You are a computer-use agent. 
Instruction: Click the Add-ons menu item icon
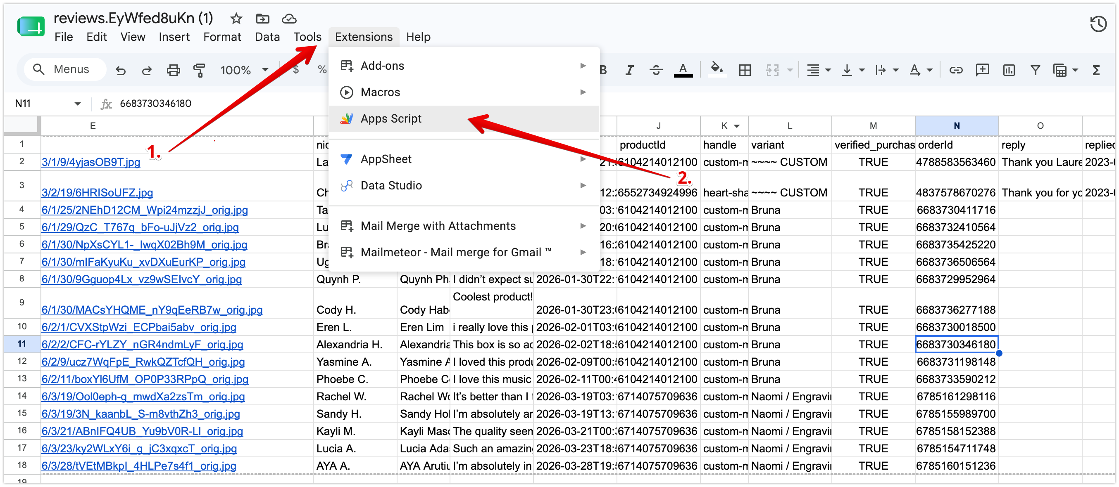pyautogui.click(x=346, y=66)
